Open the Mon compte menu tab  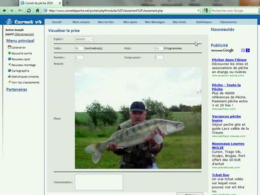(x=81, y=22)
